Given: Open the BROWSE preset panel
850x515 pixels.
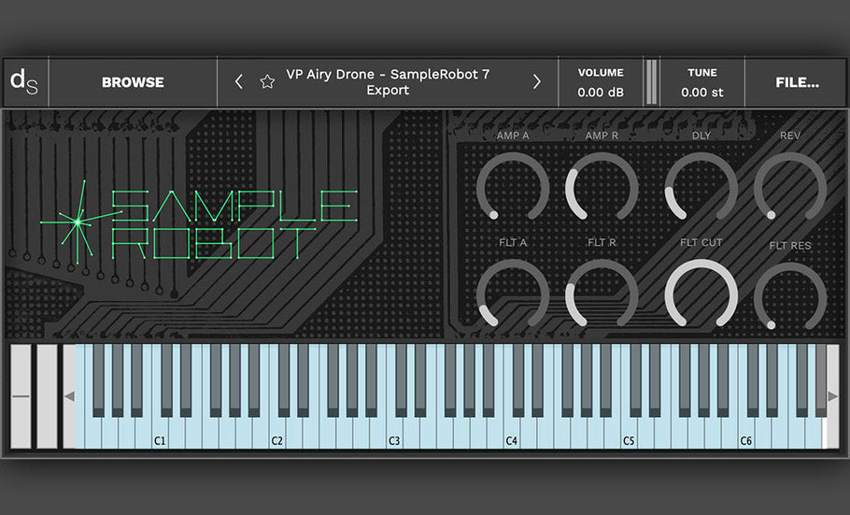Looking at the screenshot, I should click(x=133, y=82).
